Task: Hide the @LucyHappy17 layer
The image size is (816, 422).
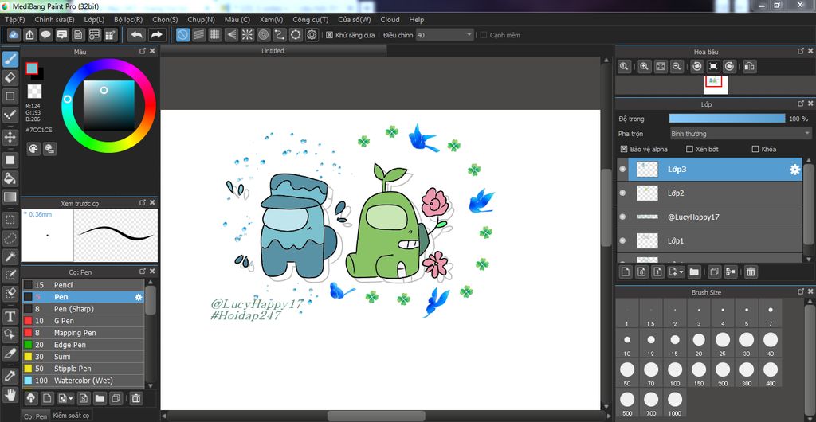Action: click(x=622, y=217)
